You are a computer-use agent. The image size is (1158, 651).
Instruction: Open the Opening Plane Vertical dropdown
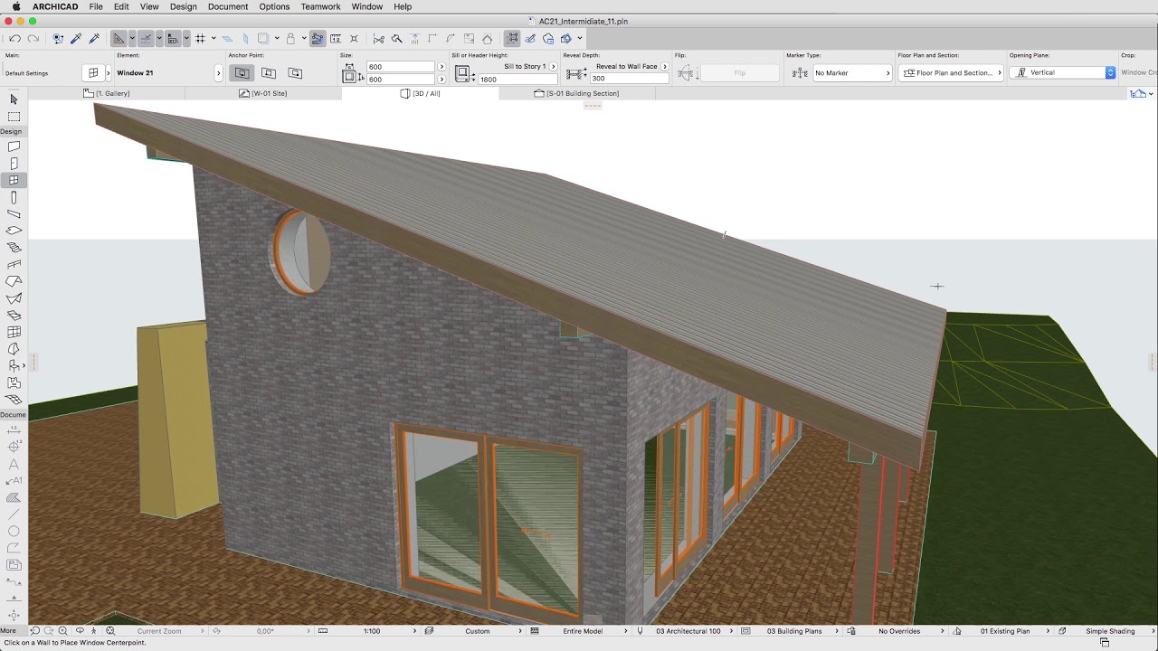click(1063, 72)
